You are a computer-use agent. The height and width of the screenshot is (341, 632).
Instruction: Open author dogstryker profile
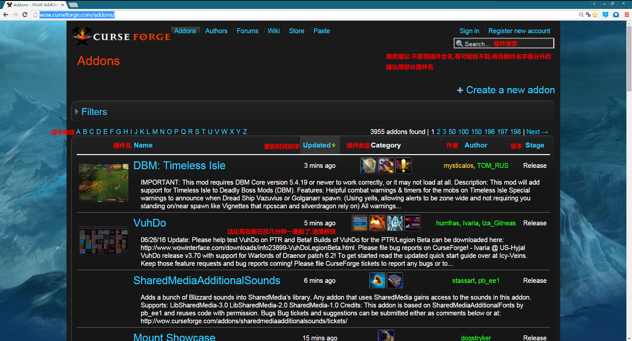476,338
